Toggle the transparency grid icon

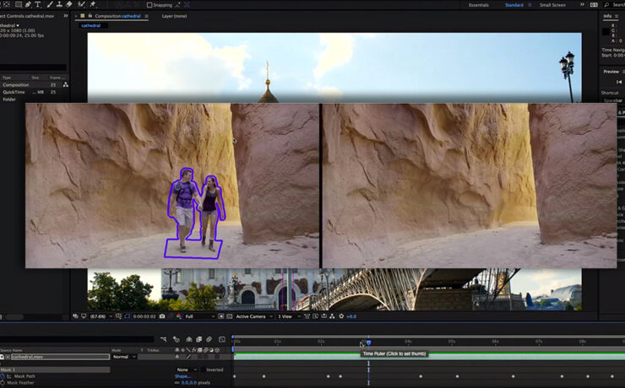tap(229, 316)
